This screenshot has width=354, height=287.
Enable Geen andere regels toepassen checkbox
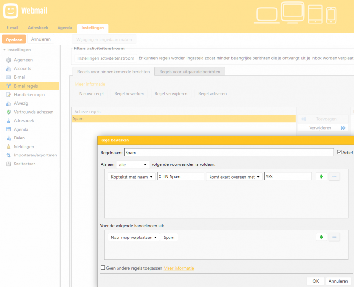(x=103, y=268)
